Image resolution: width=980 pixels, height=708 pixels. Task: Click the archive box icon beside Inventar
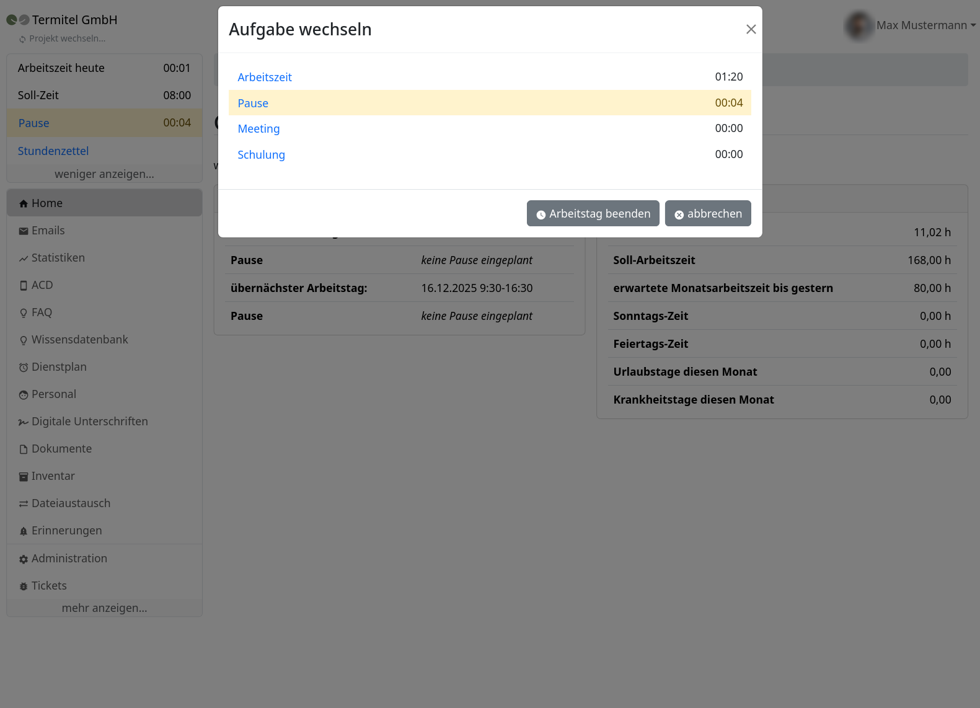click(x=24, y=477)
